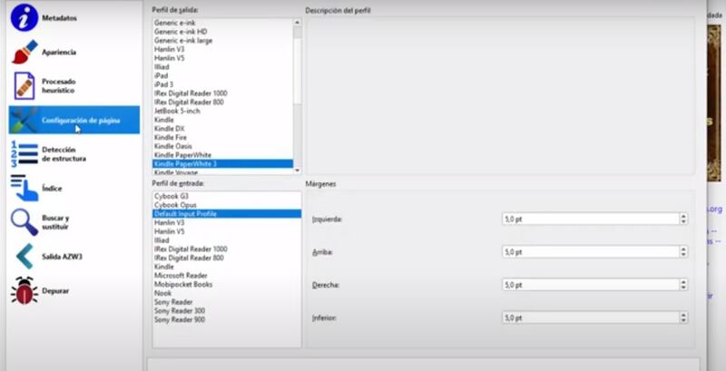The height and width of the screenshot is (371, 726).
Task: Pick iPad 3 from the output profile list
Action: (165, 83)
